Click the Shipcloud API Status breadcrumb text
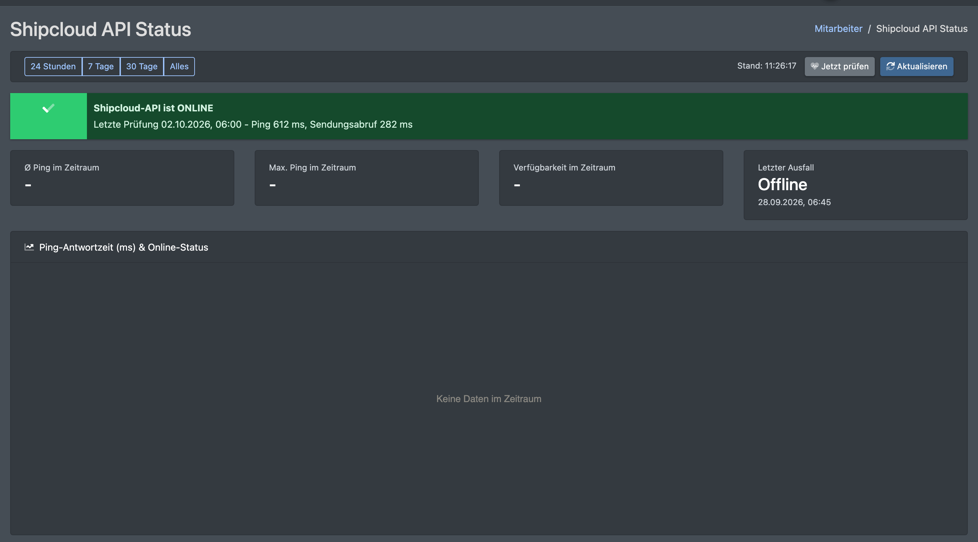Screen dimensions: 978x542 922,29
